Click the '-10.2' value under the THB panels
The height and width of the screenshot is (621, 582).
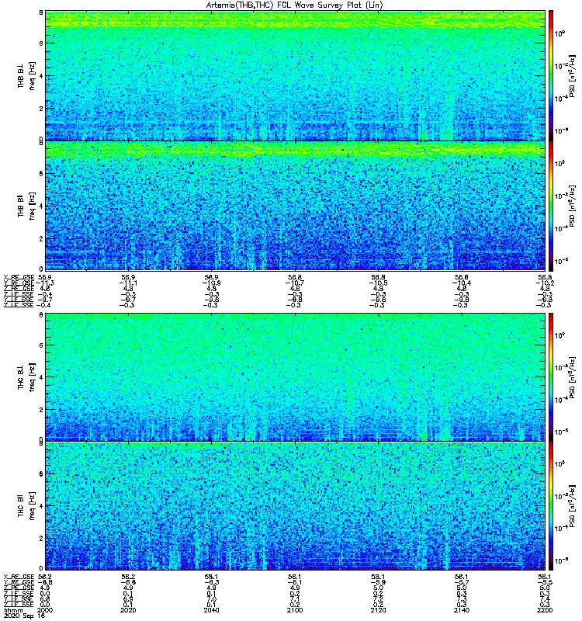pos(545,283)
